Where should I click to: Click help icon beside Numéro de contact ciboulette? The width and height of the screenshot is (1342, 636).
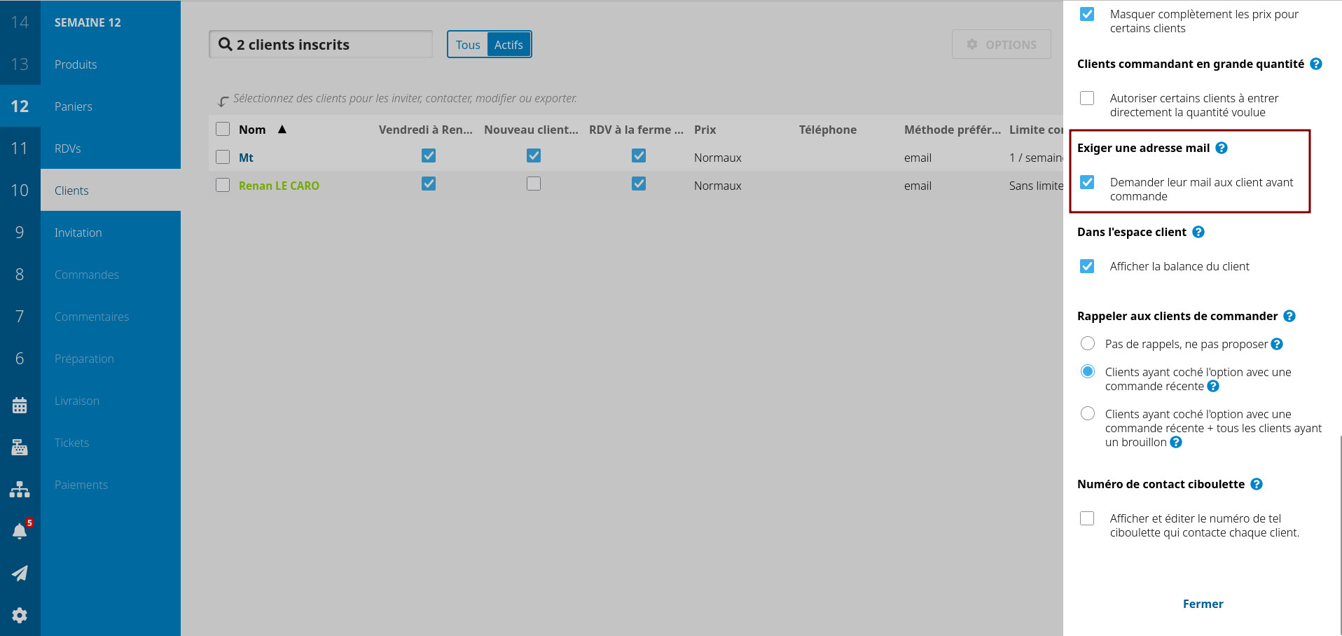(x=1257, y=484)
